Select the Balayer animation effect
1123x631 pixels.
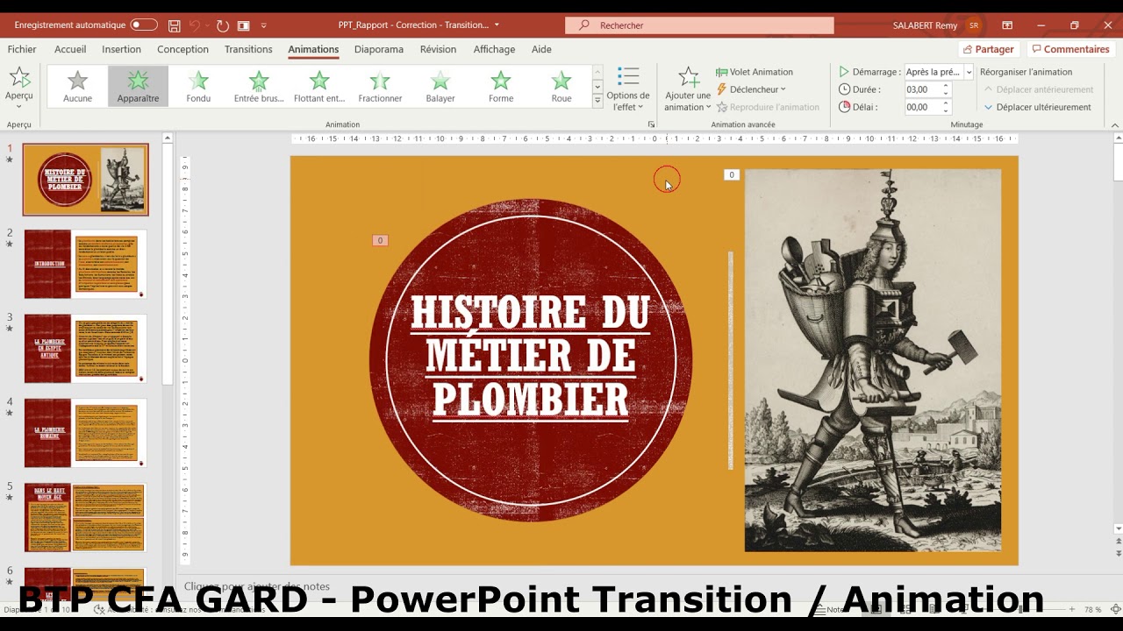coord(440,87)
